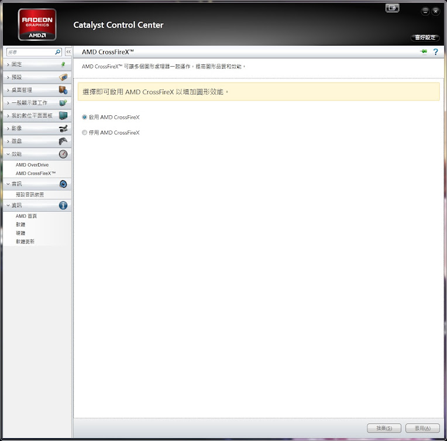The height and width of the screenshot is (441, 447).
Task: Open 軟體更新 page
Action: click(25, 242)
